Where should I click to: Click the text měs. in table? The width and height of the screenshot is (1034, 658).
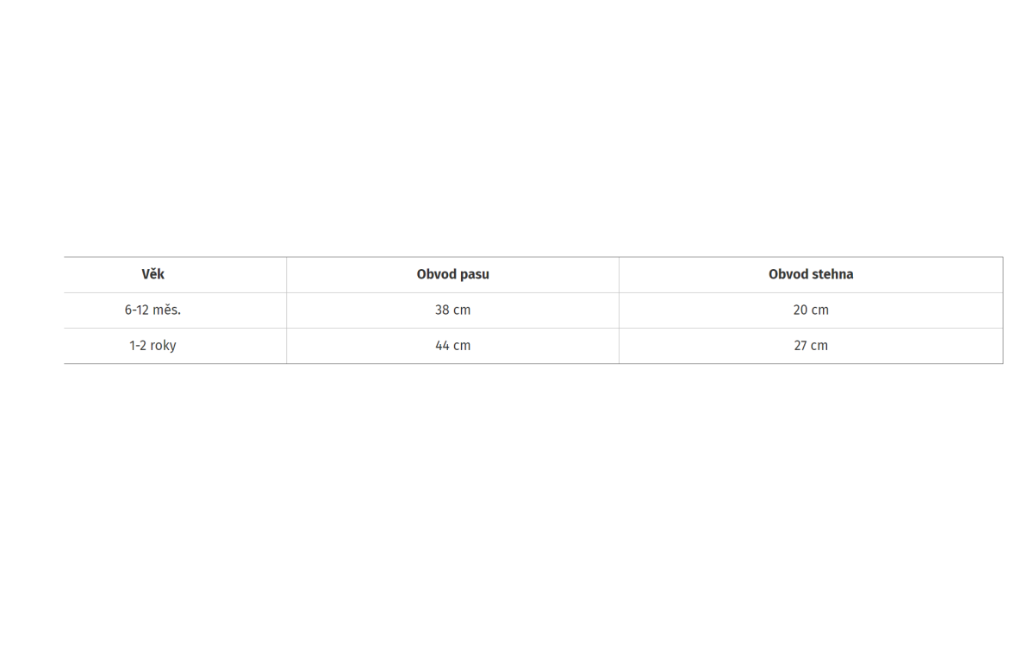(x=167, y=310)
